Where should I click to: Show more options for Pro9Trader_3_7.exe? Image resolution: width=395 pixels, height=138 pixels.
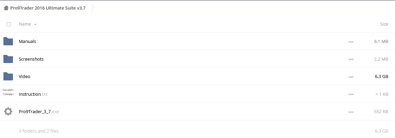351,112
